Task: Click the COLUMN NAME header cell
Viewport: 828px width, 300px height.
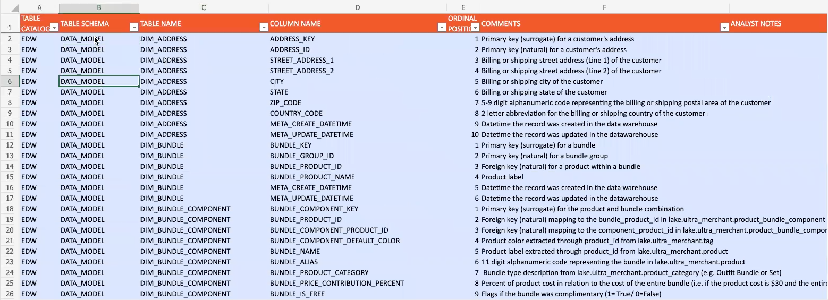Action: click(x=358, y=23)
